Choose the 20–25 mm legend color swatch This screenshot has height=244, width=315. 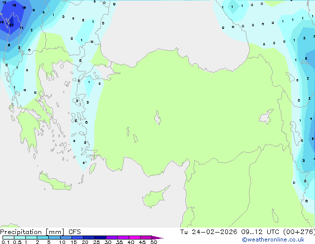coord(88,238)
